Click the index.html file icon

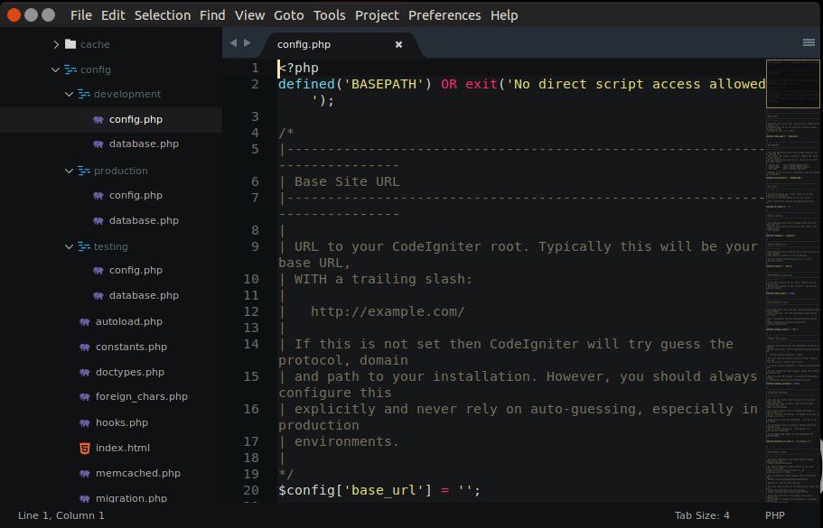85,448
